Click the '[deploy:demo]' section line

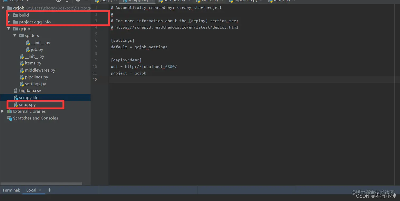pos(126,60)
